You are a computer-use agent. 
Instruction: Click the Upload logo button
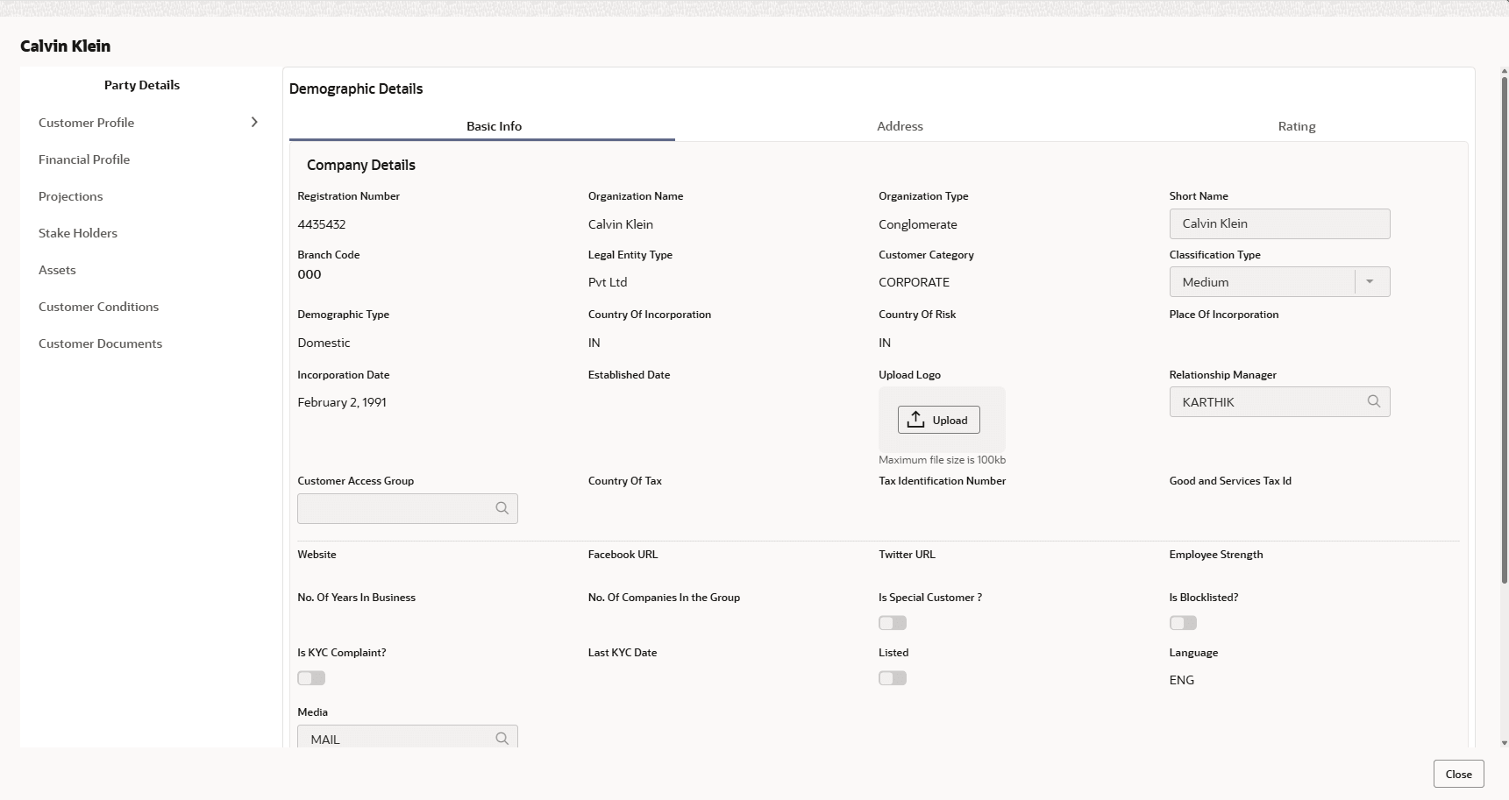(939, 420)
